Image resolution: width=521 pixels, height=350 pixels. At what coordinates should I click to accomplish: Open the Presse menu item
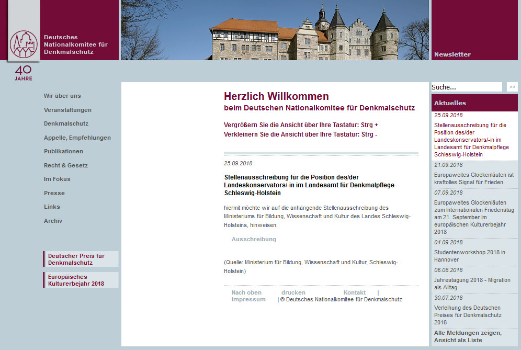[54, 193]
